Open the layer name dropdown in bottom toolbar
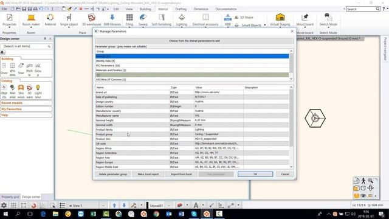The width and height of the screenshot is (389, 219). click(x=169, y=206)
